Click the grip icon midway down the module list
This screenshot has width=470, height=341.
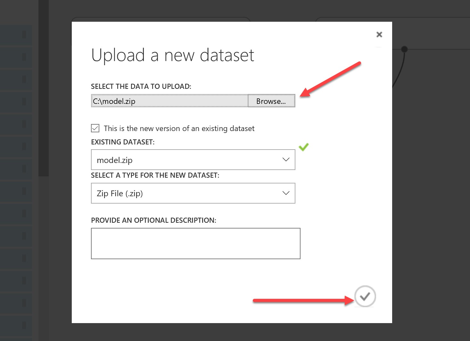point(24,169)
